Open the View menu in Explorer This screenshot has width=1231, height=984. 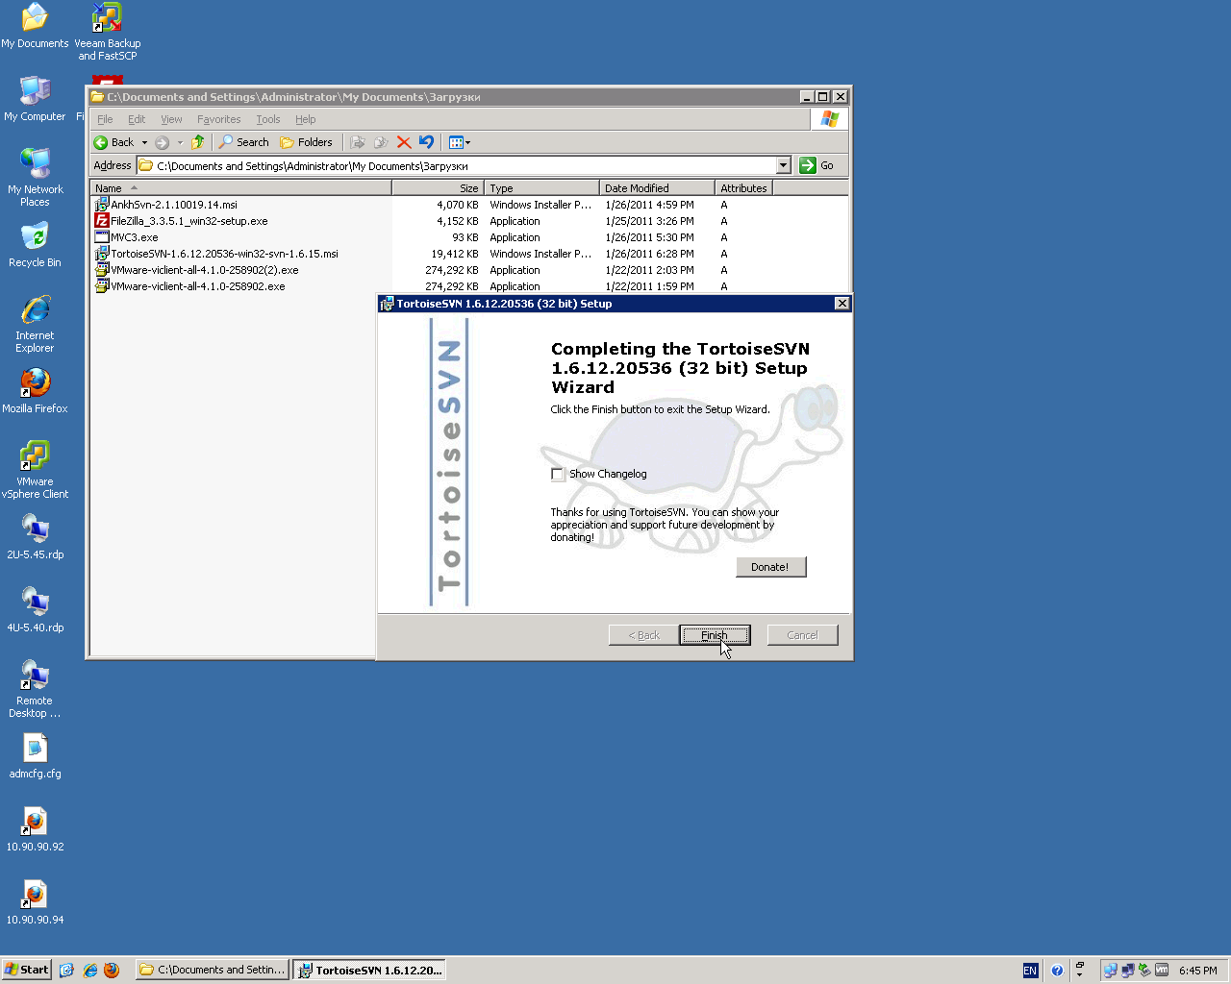(x=171, y=119)
